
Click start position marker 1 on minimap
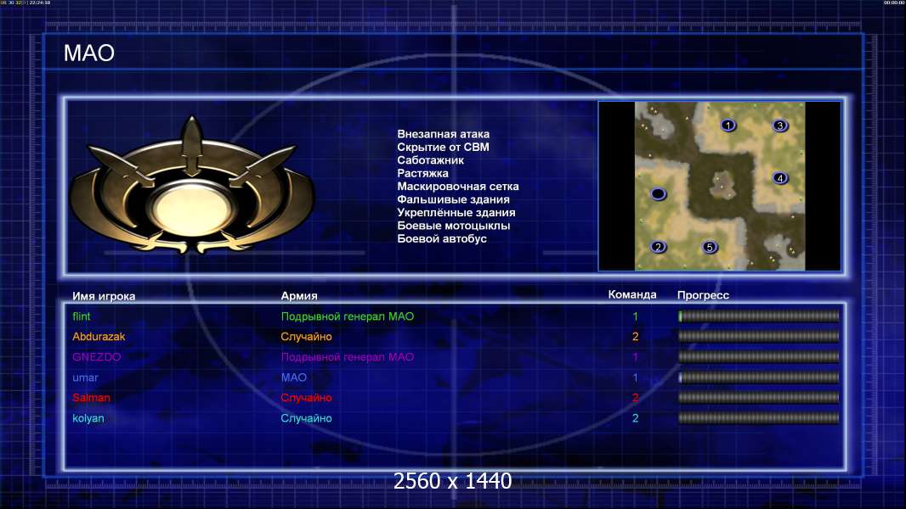coord(728,125)
